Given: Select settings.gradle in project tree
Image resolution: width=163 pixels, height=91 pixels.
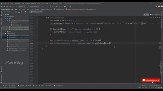Looking at the screenshot, I should click(x=17, y=48).
